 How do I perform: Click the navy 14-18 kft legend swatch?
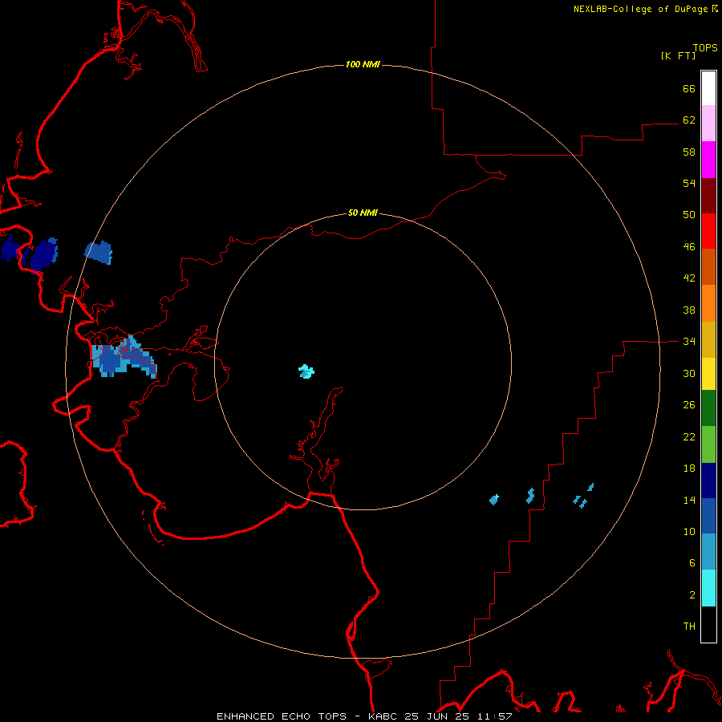[708, 481]
